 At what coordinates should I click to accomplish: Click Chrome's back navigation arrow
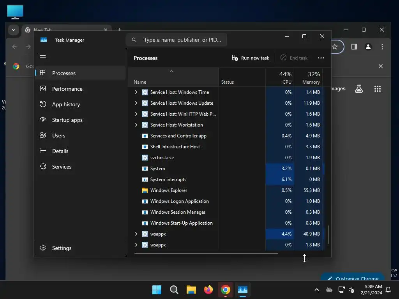tap(14, 47)
